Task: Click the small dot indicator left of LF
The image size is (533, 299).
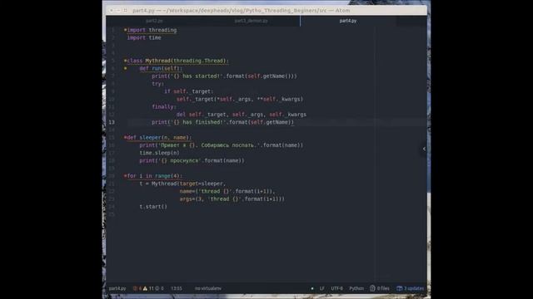Action: point(312,288)
